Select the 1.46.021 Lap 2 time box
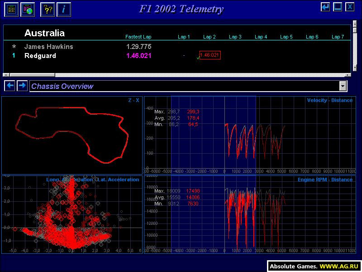The image size is (362, 272). click(x=210, y=55)
